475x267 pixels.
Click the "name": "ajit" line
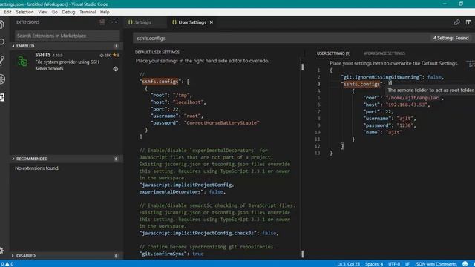click(x=383, y=132)
